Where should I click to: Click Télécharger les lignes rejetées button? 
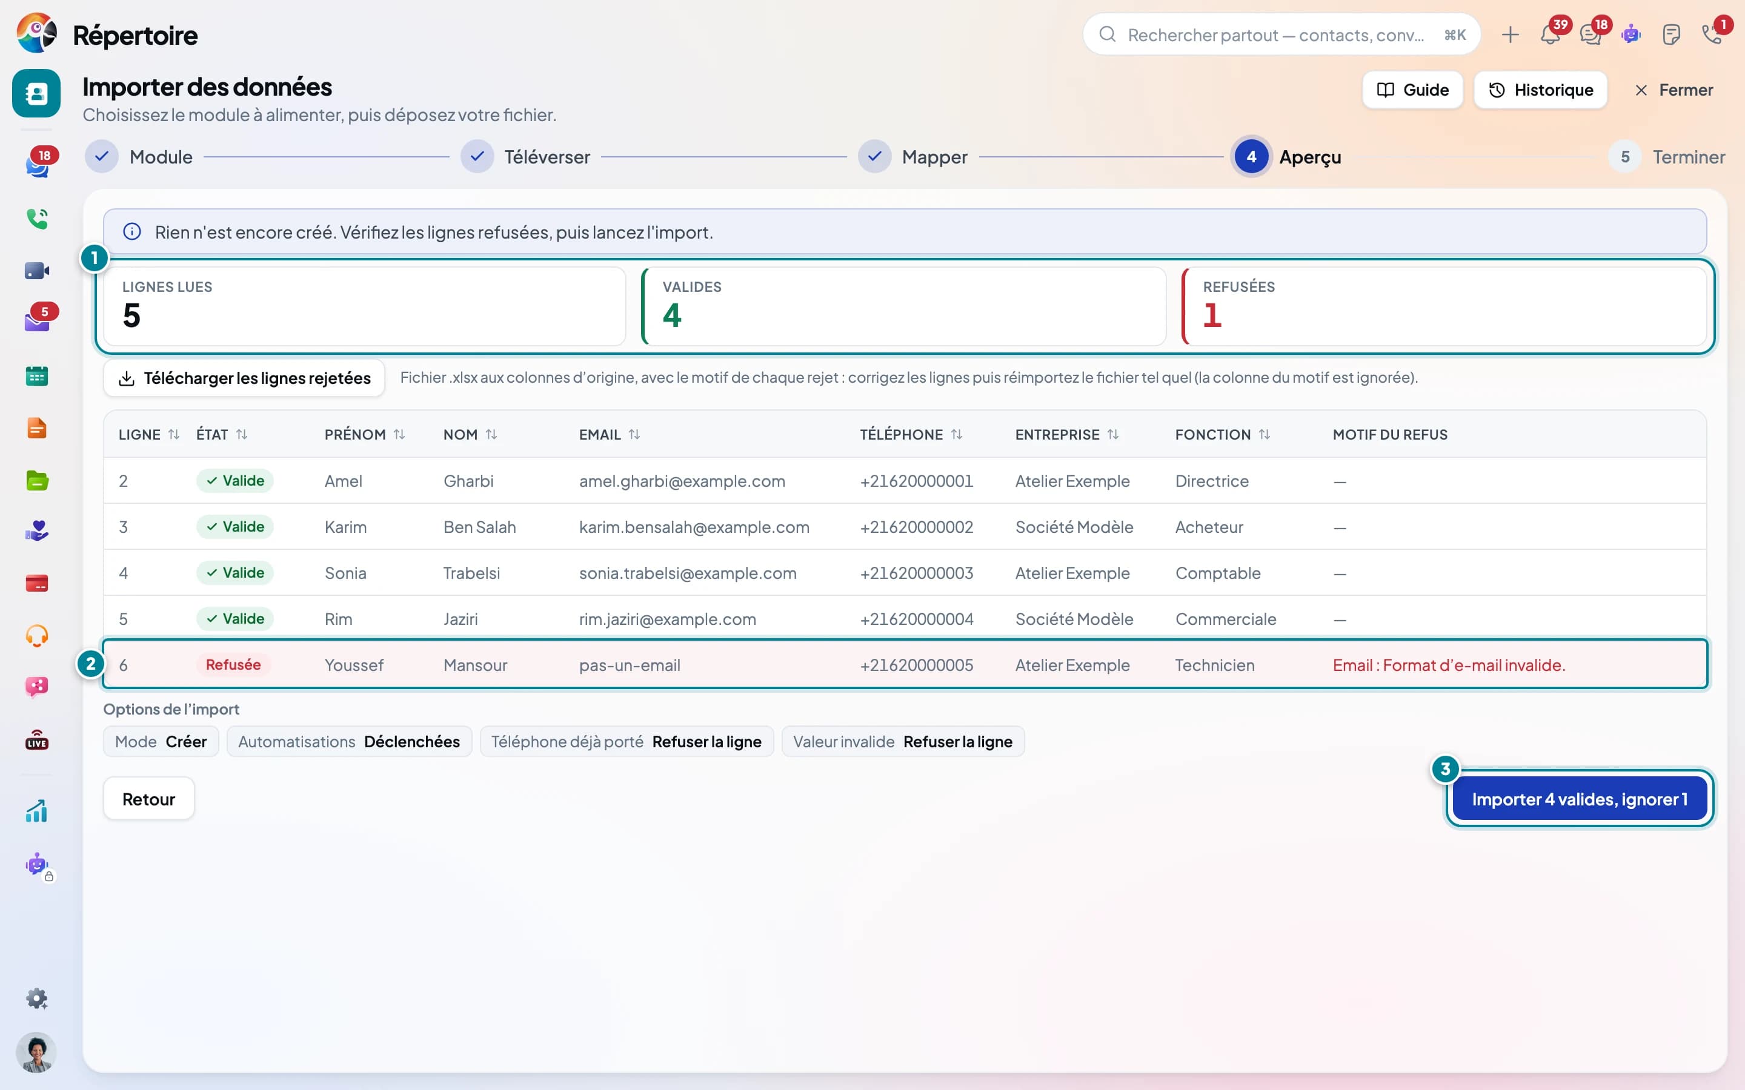point(244,378)
